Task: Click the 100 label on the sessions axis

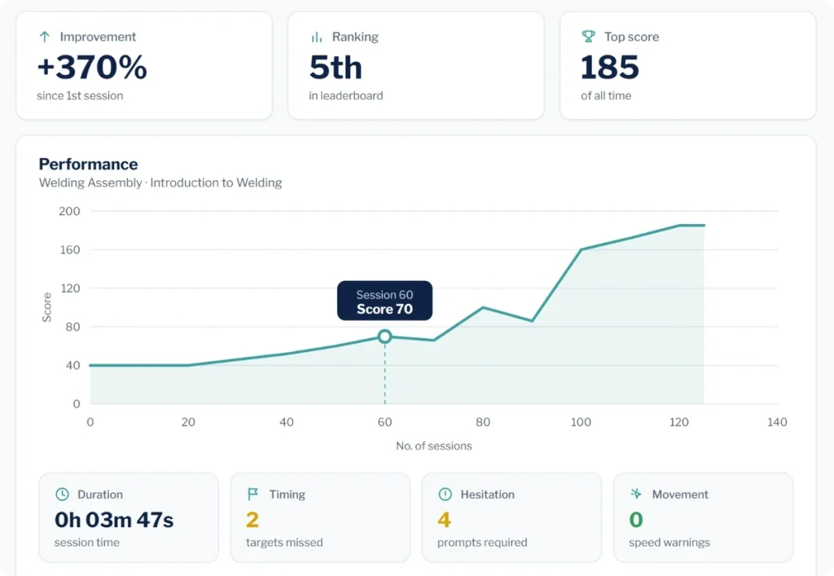Action: tap(581, 422)
